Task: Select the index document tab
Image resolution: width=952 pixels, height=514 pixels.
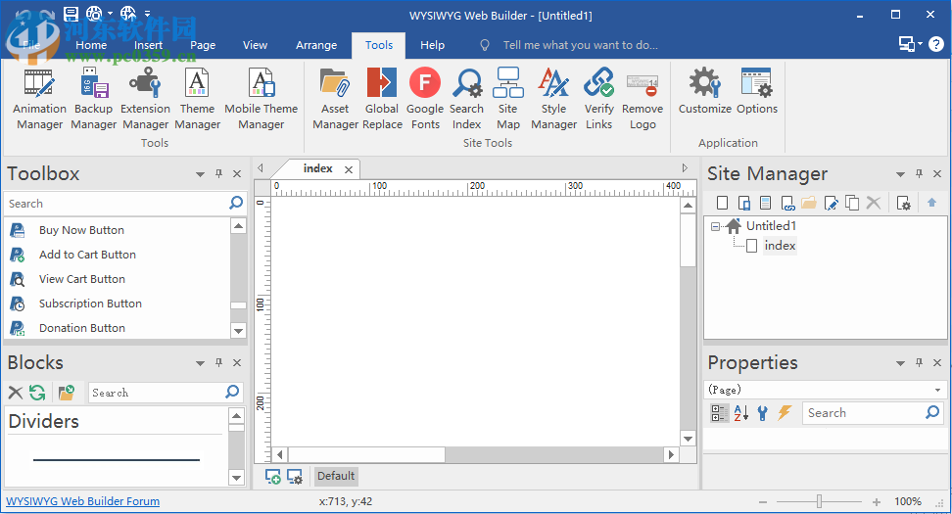Action: click(318, 168)
